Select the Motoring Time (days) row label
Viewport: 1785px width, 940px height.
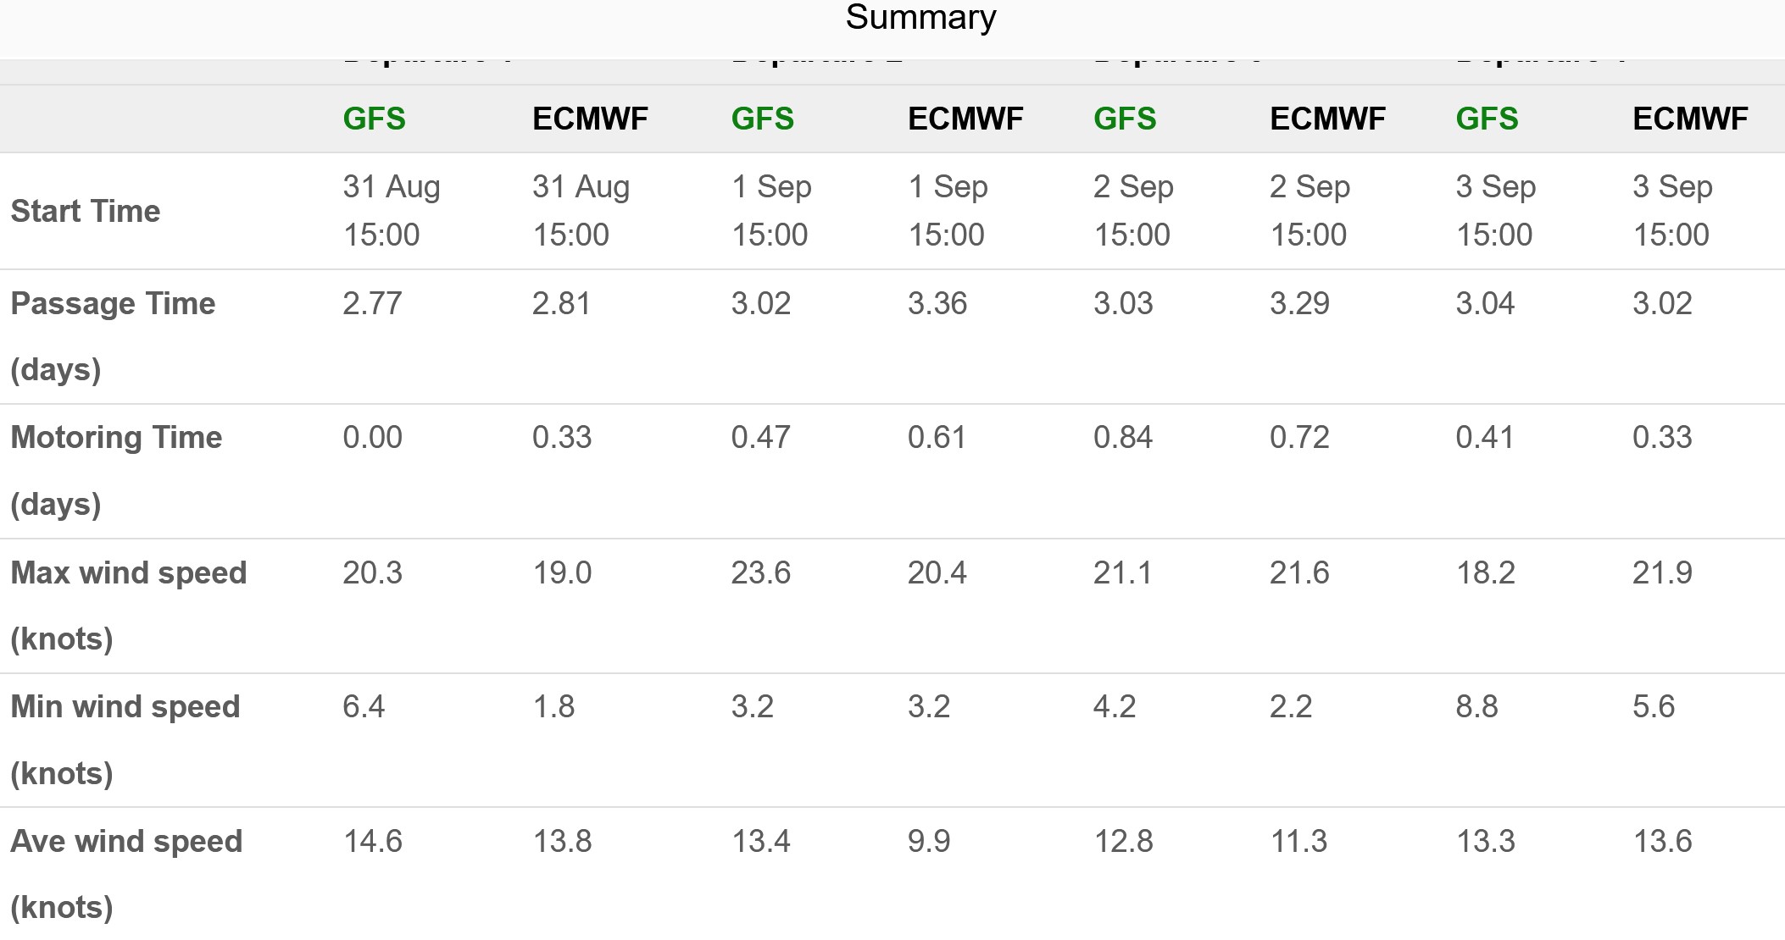(116, 470)
